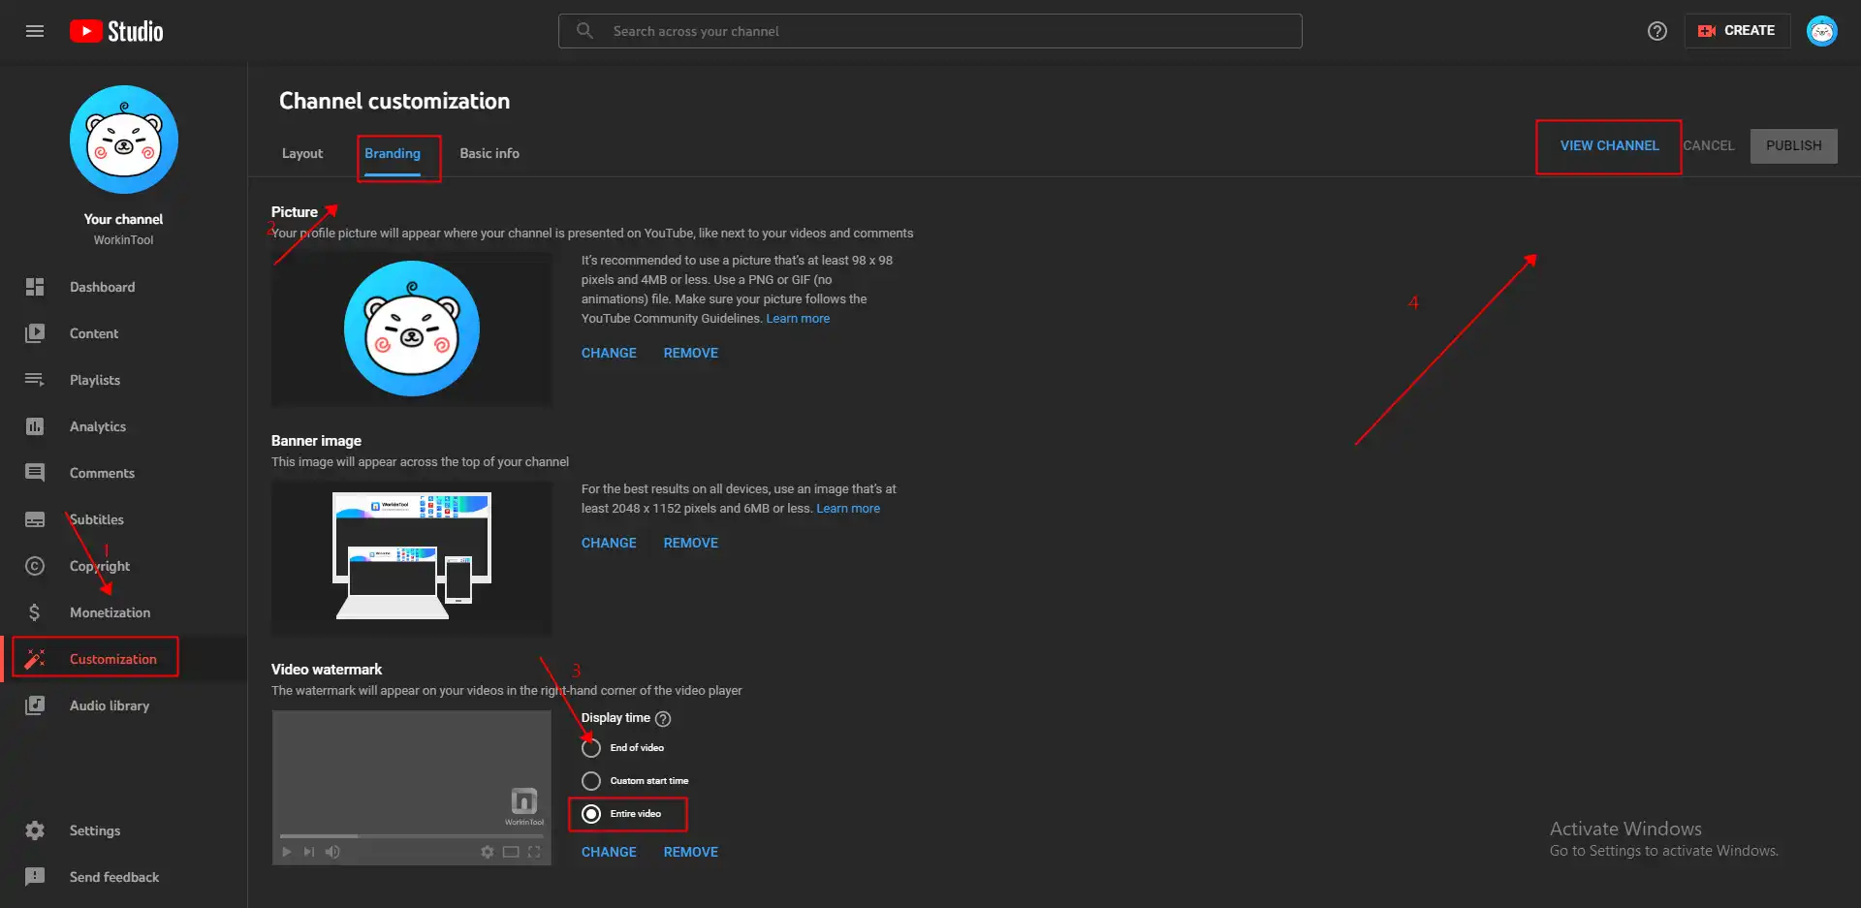Image resolution: width=1861 pixels, height=908 pixels.
Task: Open the hamburger navigation menu
Action: click(x=35, y=31)
